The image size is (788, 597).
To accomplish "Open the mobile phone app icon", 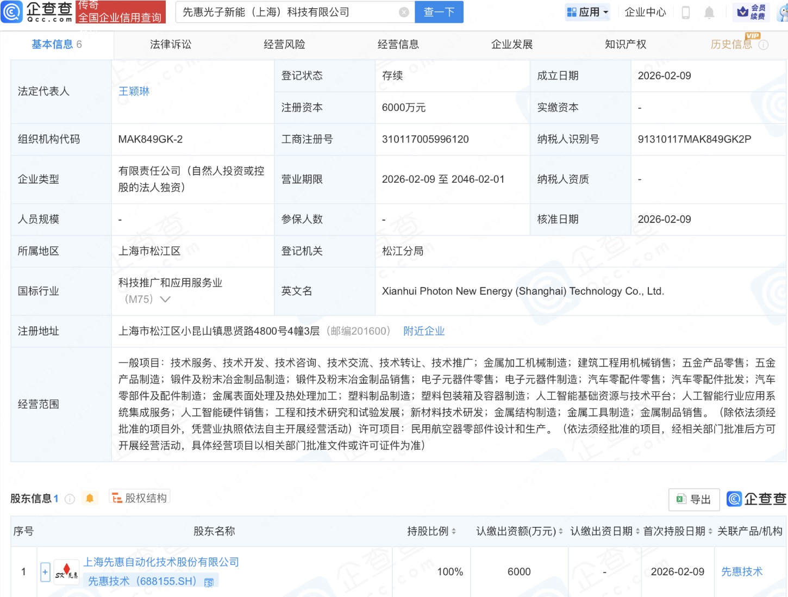I will coord(685,12).
